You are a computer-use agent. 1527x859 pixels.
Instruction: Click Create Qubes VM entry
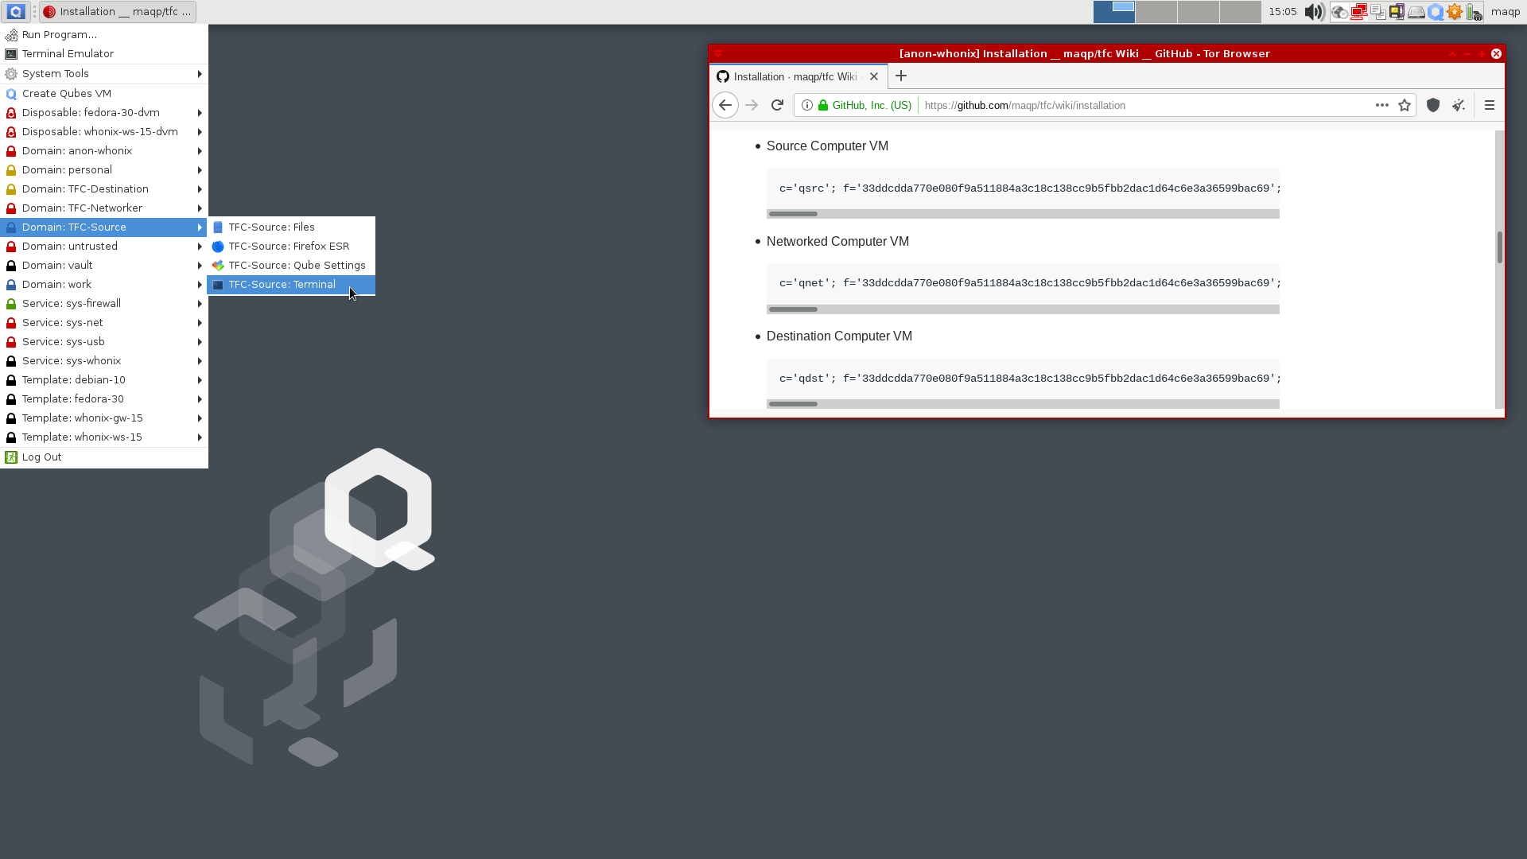(x=67, y=93)
